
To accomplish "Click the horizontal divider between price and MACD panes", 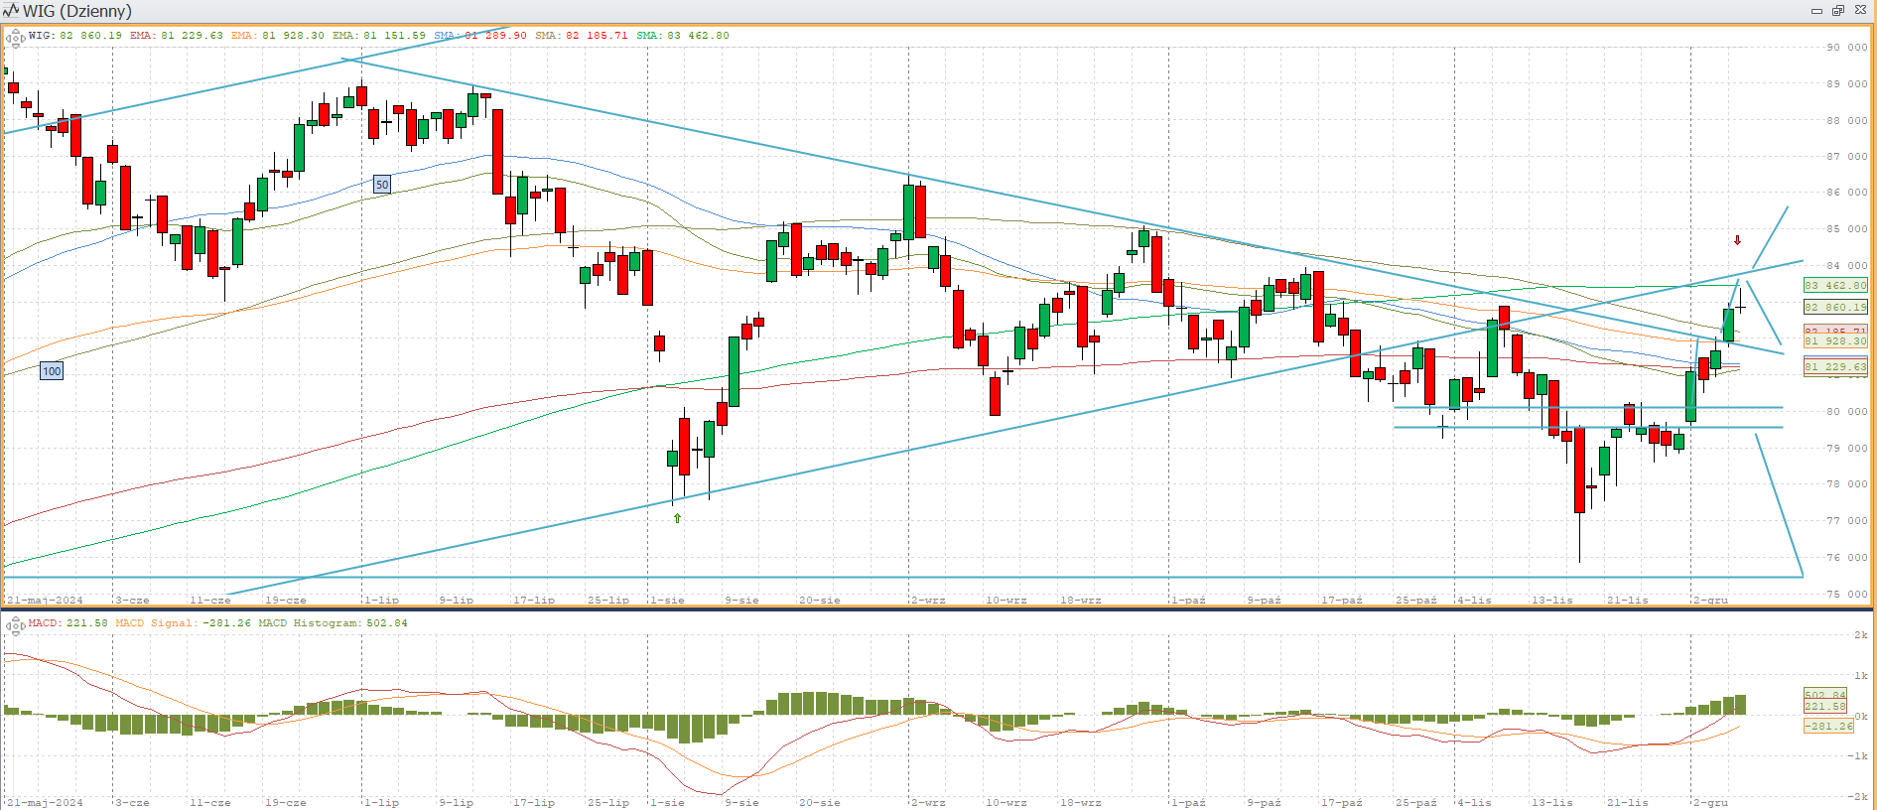I will (938, 609).
